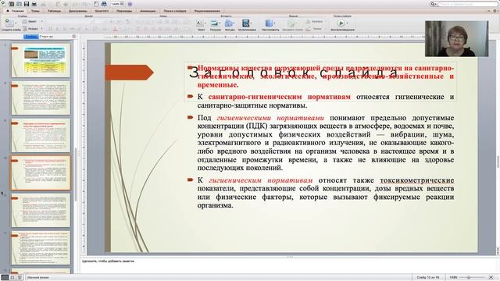Image resolution: width=500 pixels, height=281 pixels.
Task: Select the highlighted current slide thumbnail
Action: (41, 173)
